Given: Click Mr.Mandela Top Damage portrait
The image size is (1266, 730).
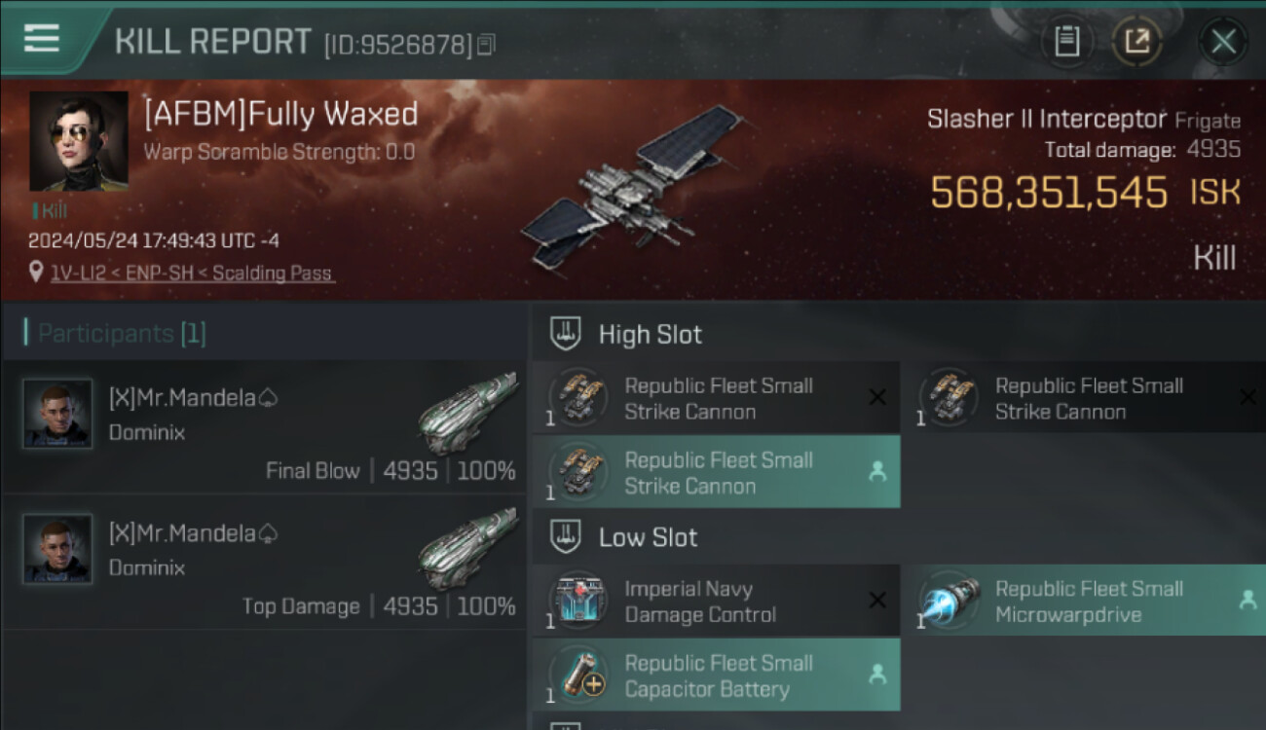Looking at the screenshot, I should coord(57,549).
